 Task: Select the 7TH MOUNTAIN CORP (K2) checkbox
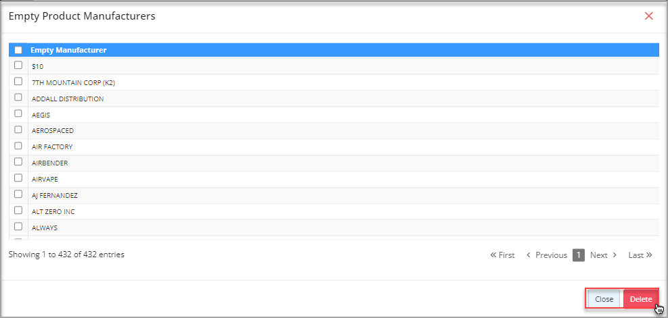click(x=18, y=81)
